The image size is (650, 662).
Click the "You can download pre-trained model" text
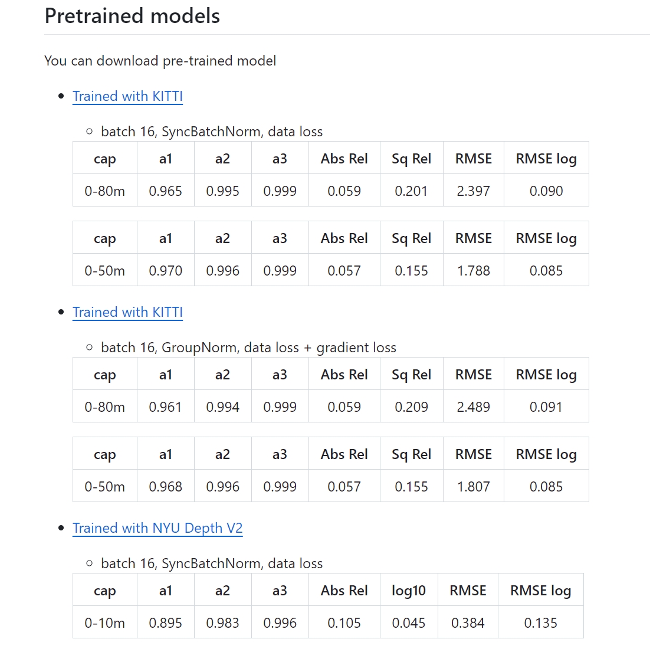tap(160, 61)
